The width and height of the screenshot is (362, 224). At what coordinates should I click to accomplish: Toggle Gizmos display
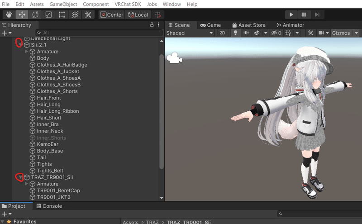tap(341, 33)
